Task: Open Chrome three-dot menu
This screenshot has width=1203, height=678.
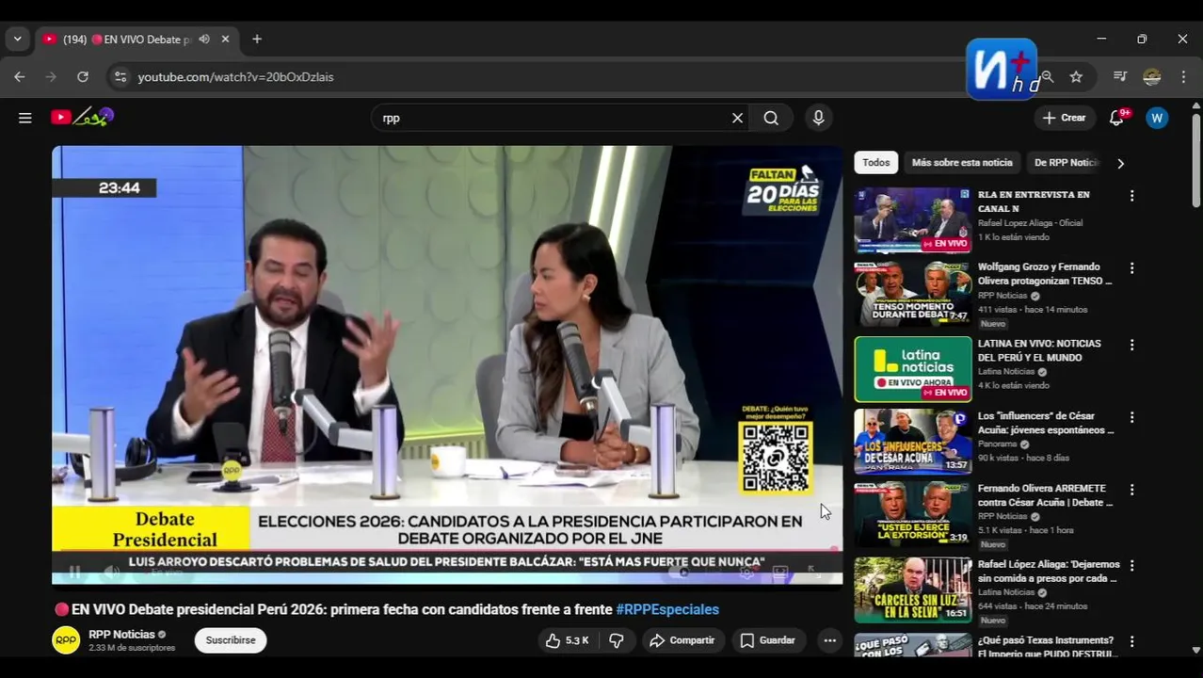Action: click(1183, 77)
